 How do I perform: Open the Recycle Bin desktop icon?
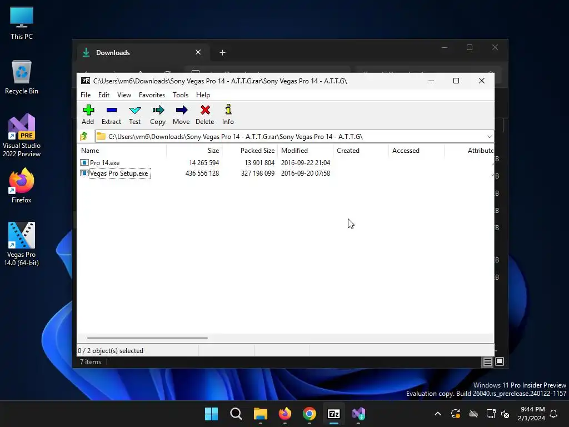[x=22, y=77]
